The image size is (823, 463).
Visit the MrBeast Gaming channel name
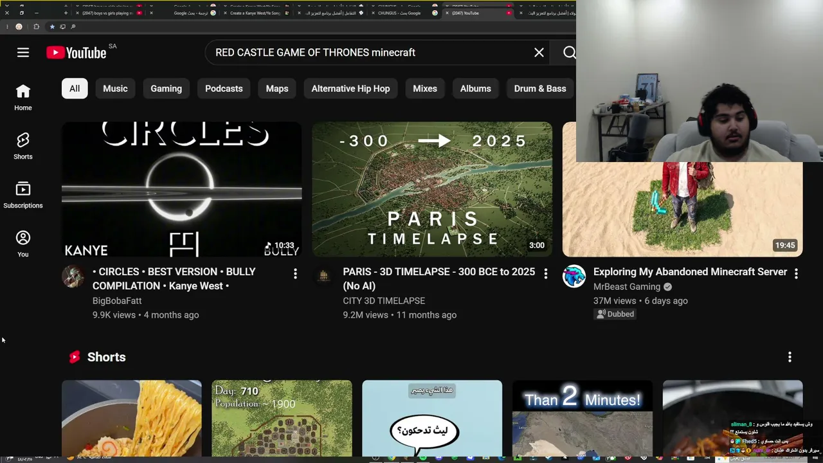[627, 287]
